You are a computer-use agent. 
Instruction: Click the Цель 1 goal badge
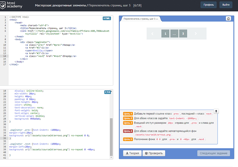[x=128, y=114]
